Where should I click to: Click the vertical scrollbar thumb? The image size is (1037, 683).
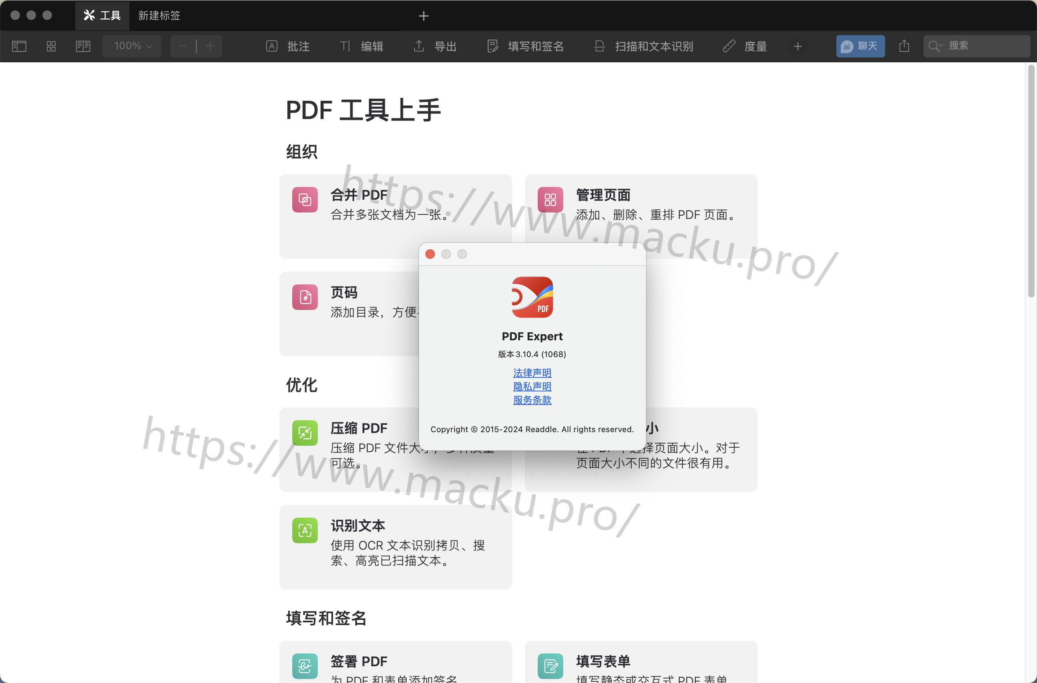(x=1031, y=181)
